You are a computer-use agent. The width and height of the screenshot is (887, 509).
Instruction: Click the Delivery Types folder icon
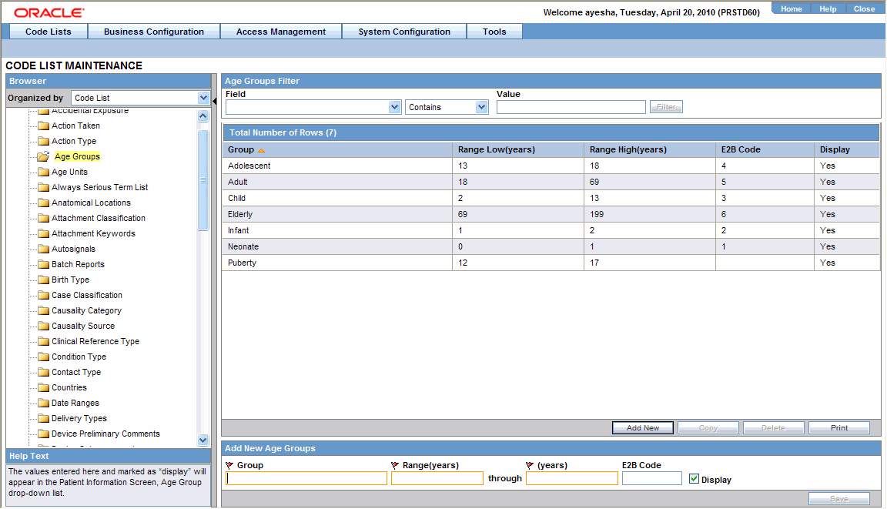click(x=44, y=418)
